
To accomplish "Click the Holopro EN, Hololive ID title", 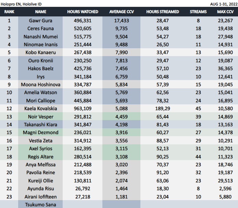I will [x=21, y=4].
